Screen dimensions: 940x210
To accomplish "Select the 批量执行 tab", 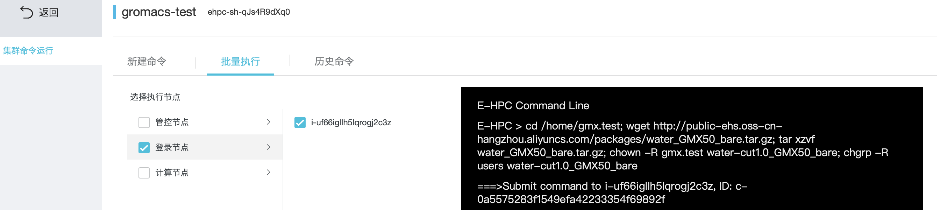I will coord(241,61).
